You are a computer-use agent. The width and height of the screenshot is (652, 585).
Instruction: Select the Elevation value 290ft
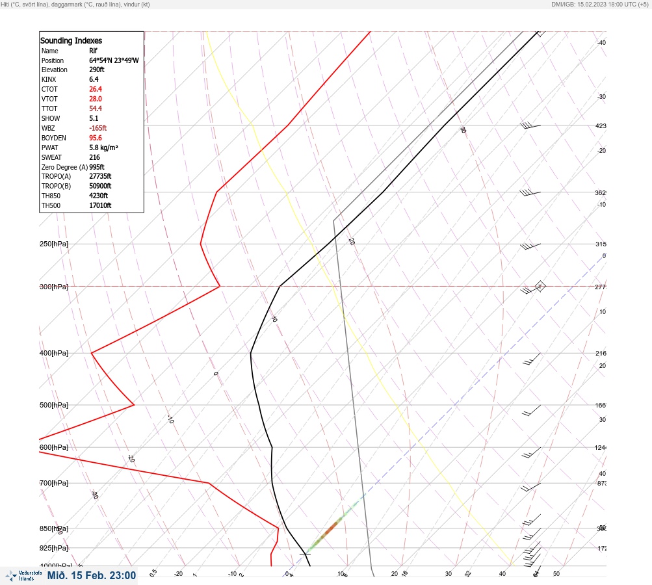click(x=96, y=70)
